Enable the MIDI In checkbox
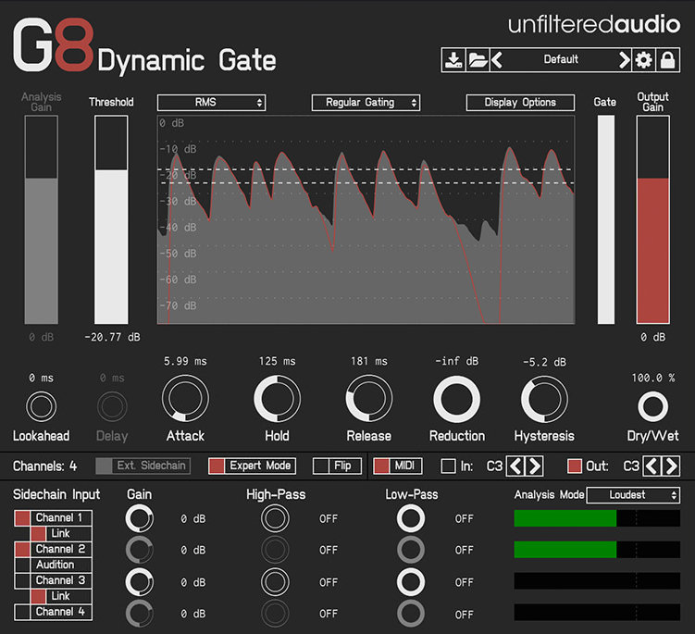 point(448,466)
